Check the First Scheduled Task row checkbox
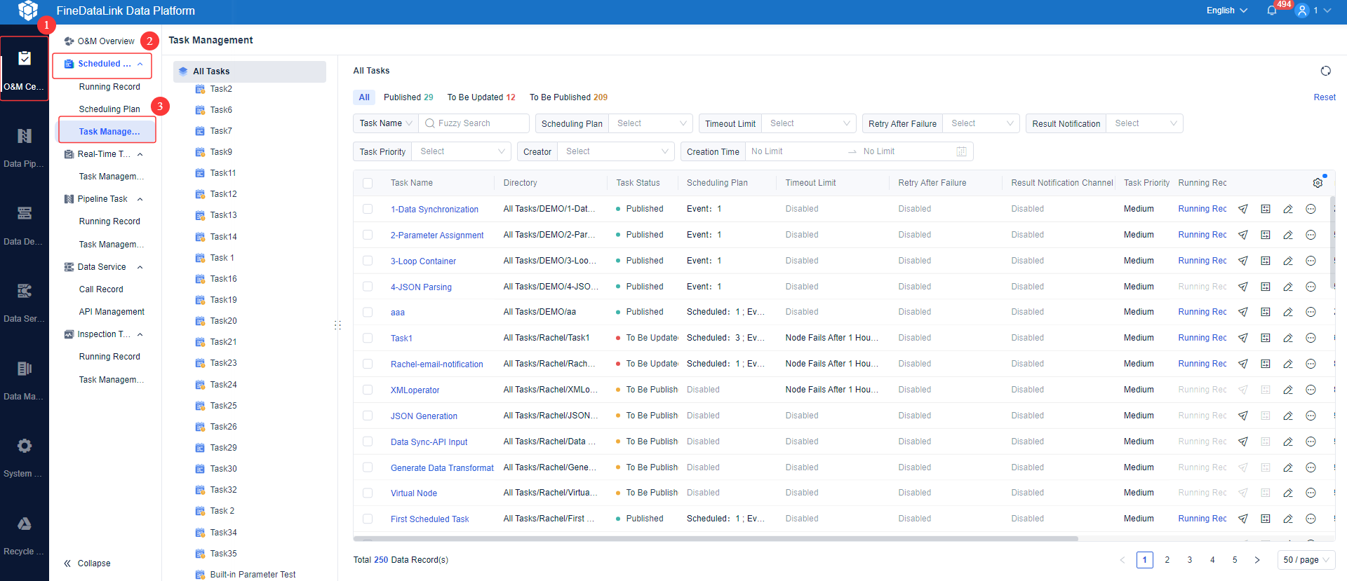Screen dimensions: 1347x581 368,519
